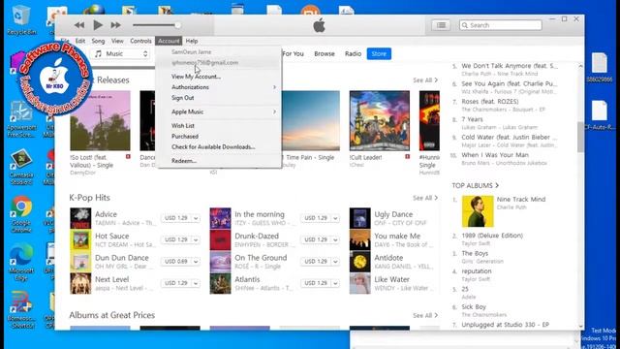Open the View menu
This screenshot has height=349, width=620.
pyautogui.click(x=117, y=41)
